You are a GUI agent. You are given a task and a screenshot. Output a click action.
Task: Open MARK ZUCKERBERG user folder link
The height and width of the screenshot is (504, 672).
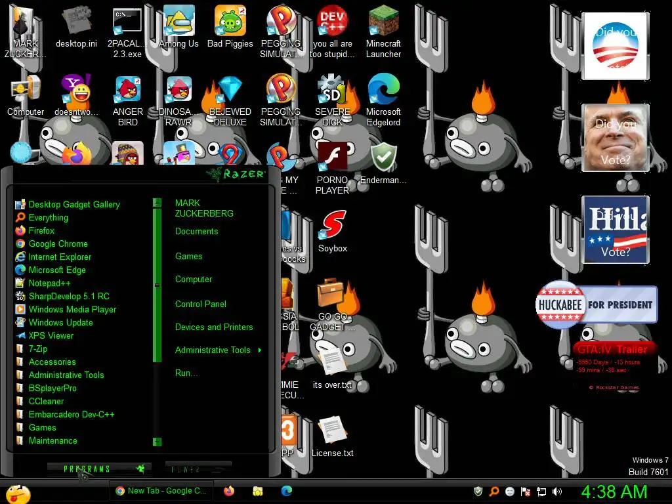204,208
